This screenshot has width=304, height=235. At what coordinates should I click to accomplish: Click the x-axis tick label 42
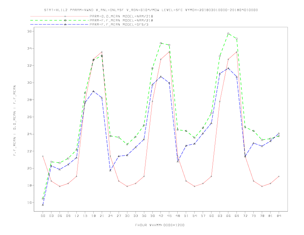(x=161, y=216)
